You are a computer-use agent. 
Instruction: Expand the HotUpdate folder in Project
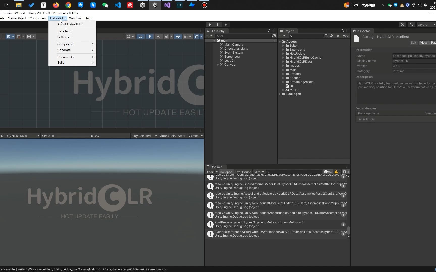point(283,54)
